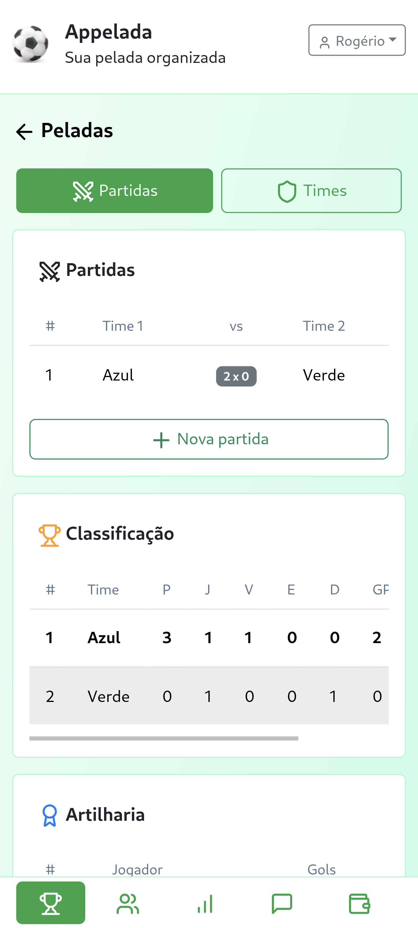Viewport: 418px width, 928px height.
Task: Open the statistics bar chart icon
Action: pyautogui.click(x=205, y=903)
